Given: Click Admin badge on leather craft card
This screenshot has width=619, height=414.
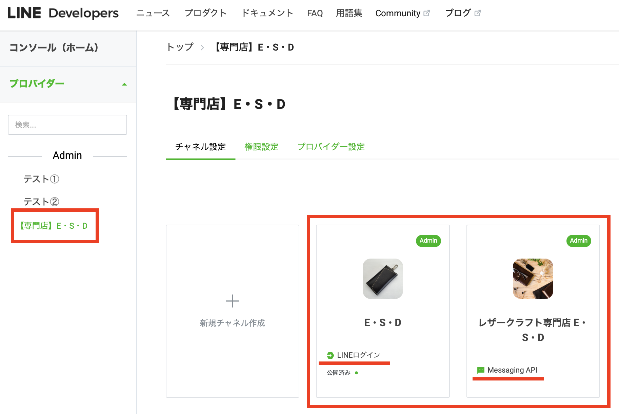Looking at the screenshot, I should coord(578,241).
